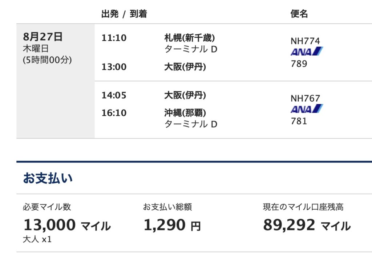Click 大阪(伊丹) in the first flight segment
The image size is (372, 256).
click(x=185, y=67)
